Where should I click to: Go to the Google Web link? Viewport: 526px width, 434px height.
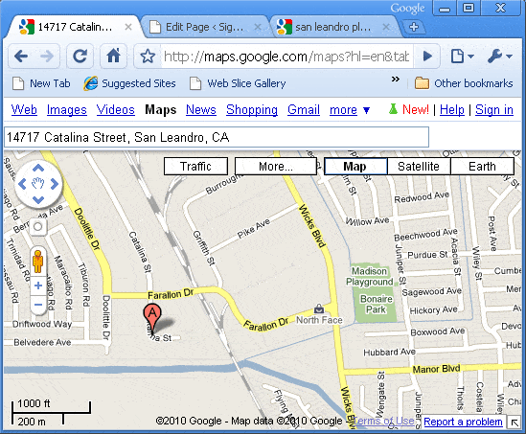click(x=24, y=109)
